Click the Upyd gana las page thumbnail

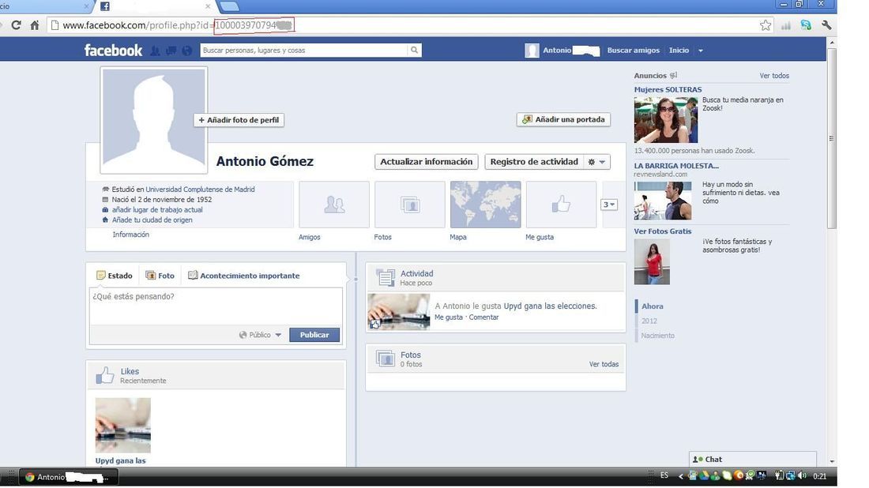point(122,426)
